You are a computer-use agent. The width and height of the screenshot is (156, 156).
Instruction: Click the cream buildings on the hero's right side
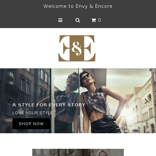tap(139, 104)
